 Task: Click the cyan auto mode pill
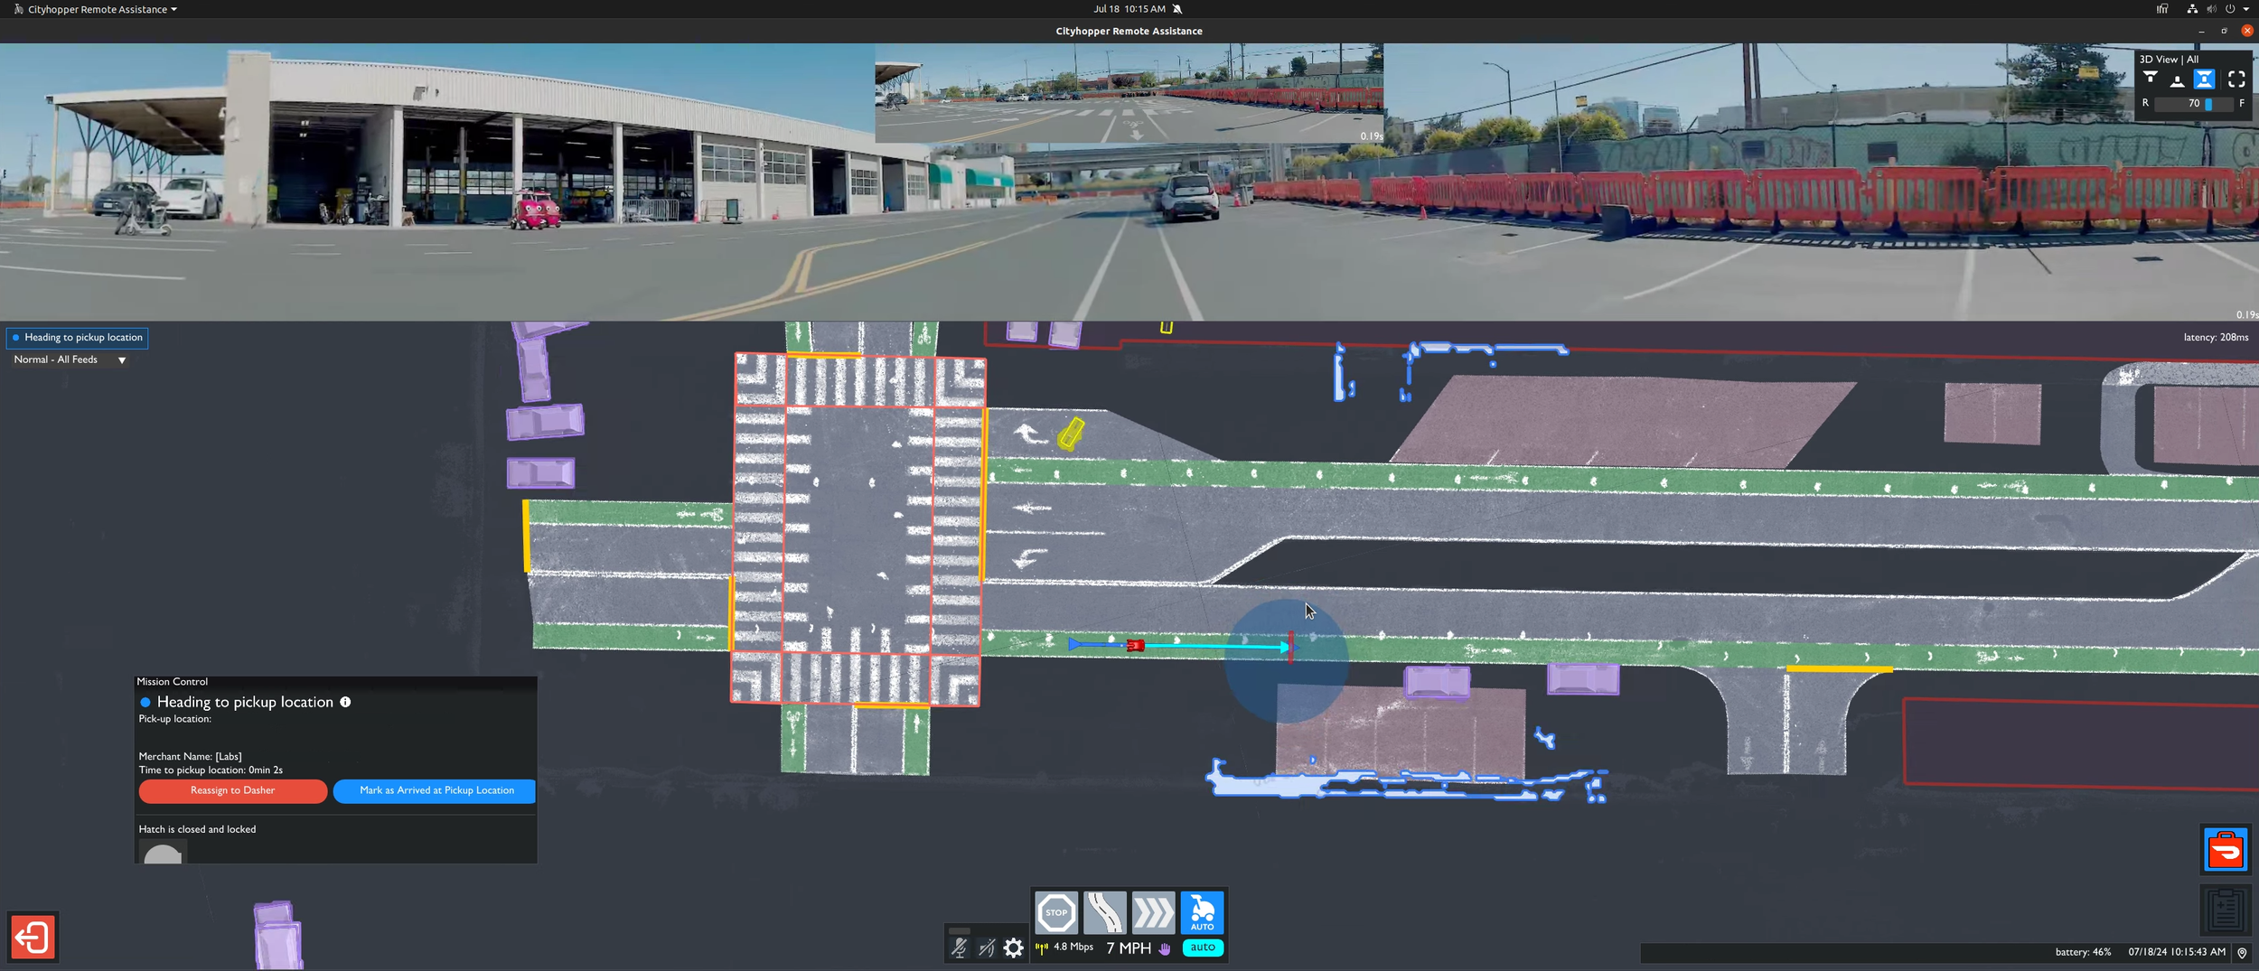[x=1203, y=948]
